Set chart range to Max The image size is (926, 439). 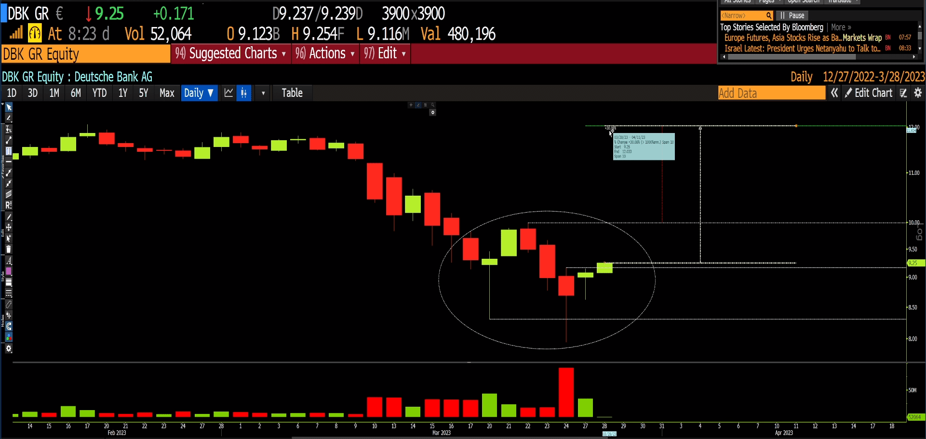(x=167, y=93)
